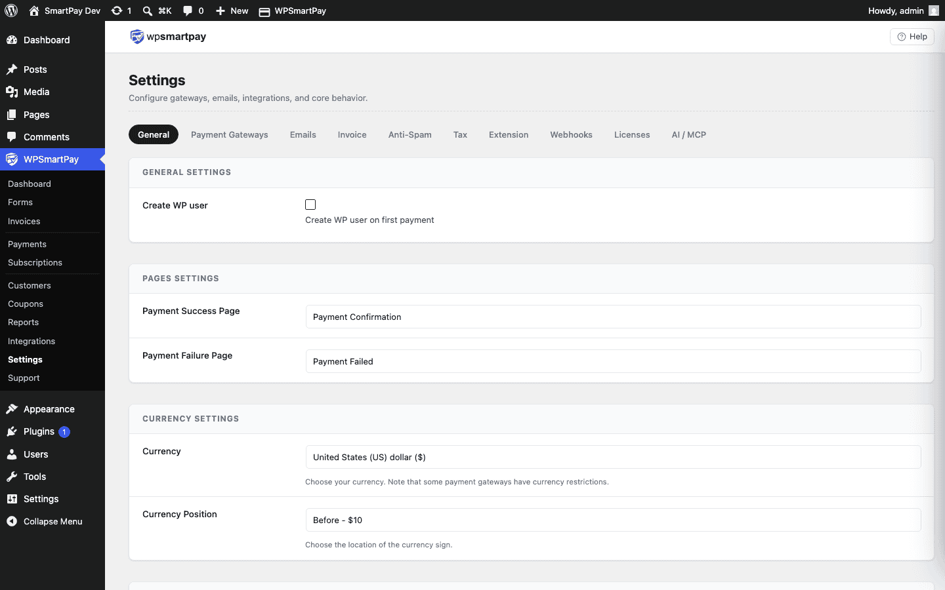Click the Tools wrench icon
Viewport: 945px width, 590px height.
12,477
